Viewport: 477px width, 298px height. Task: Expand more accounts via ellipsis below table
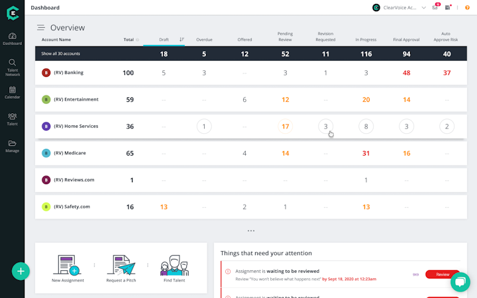coord(251,230)
